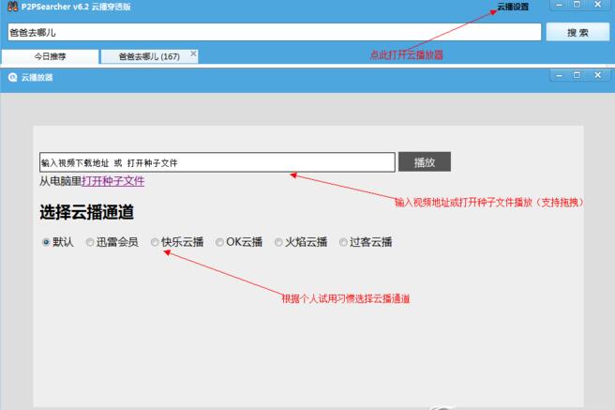Click the 搜索 button
This screenshot has height=410, width=615.
(577, 32)
